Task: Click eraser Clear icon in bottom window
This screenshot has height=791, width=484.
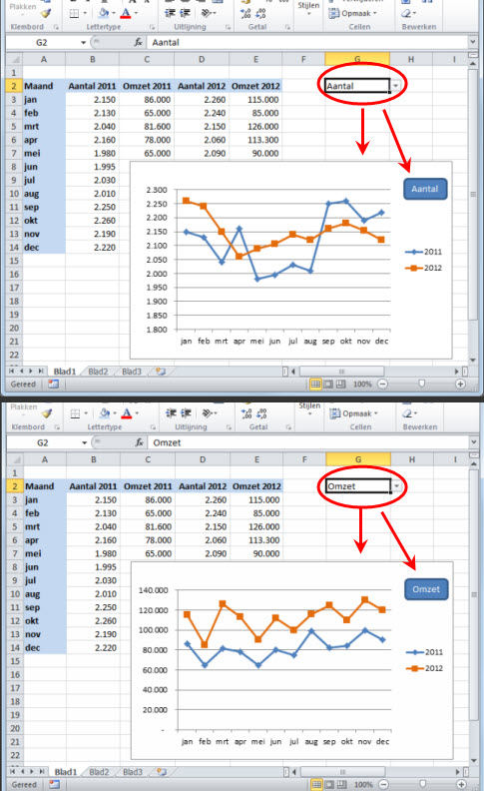Action: tap(407, 413)
